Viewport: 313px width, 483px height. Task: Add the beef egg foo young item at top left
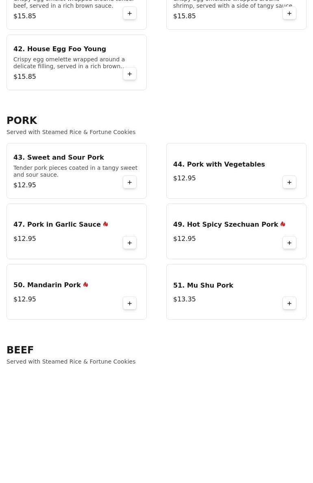pyautogui.click(x=130, y=13)
